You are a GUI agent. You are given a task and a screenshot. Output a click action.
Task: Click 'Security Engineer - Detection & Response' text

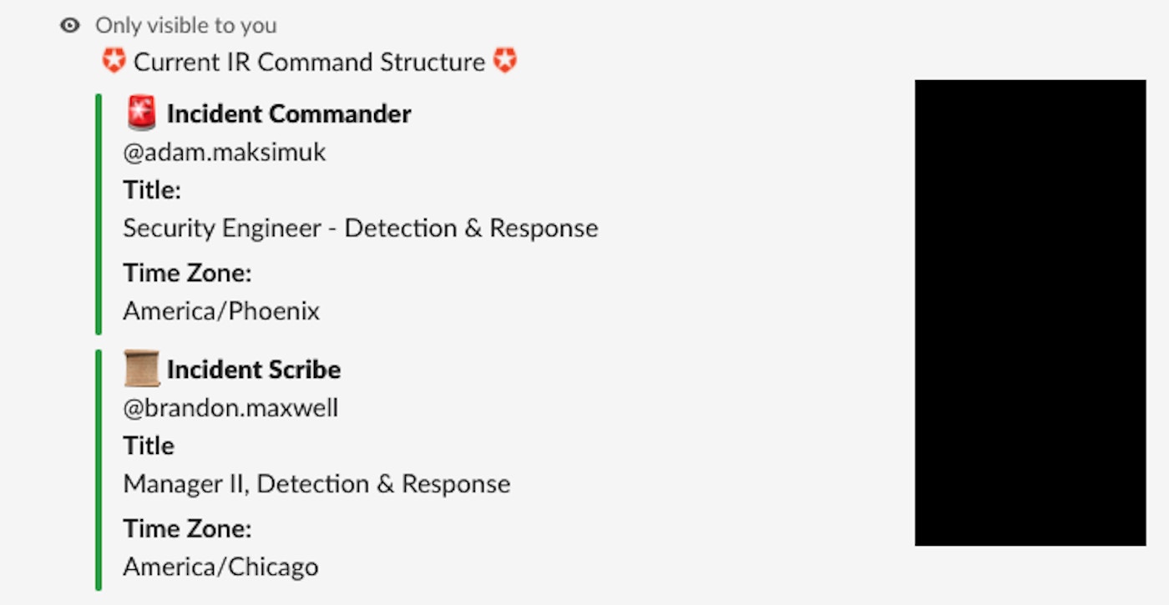point(361,229)
